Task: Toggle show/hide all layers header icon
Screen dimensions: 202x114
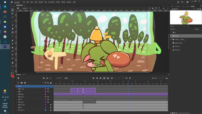Action: (x=48, y=83)
